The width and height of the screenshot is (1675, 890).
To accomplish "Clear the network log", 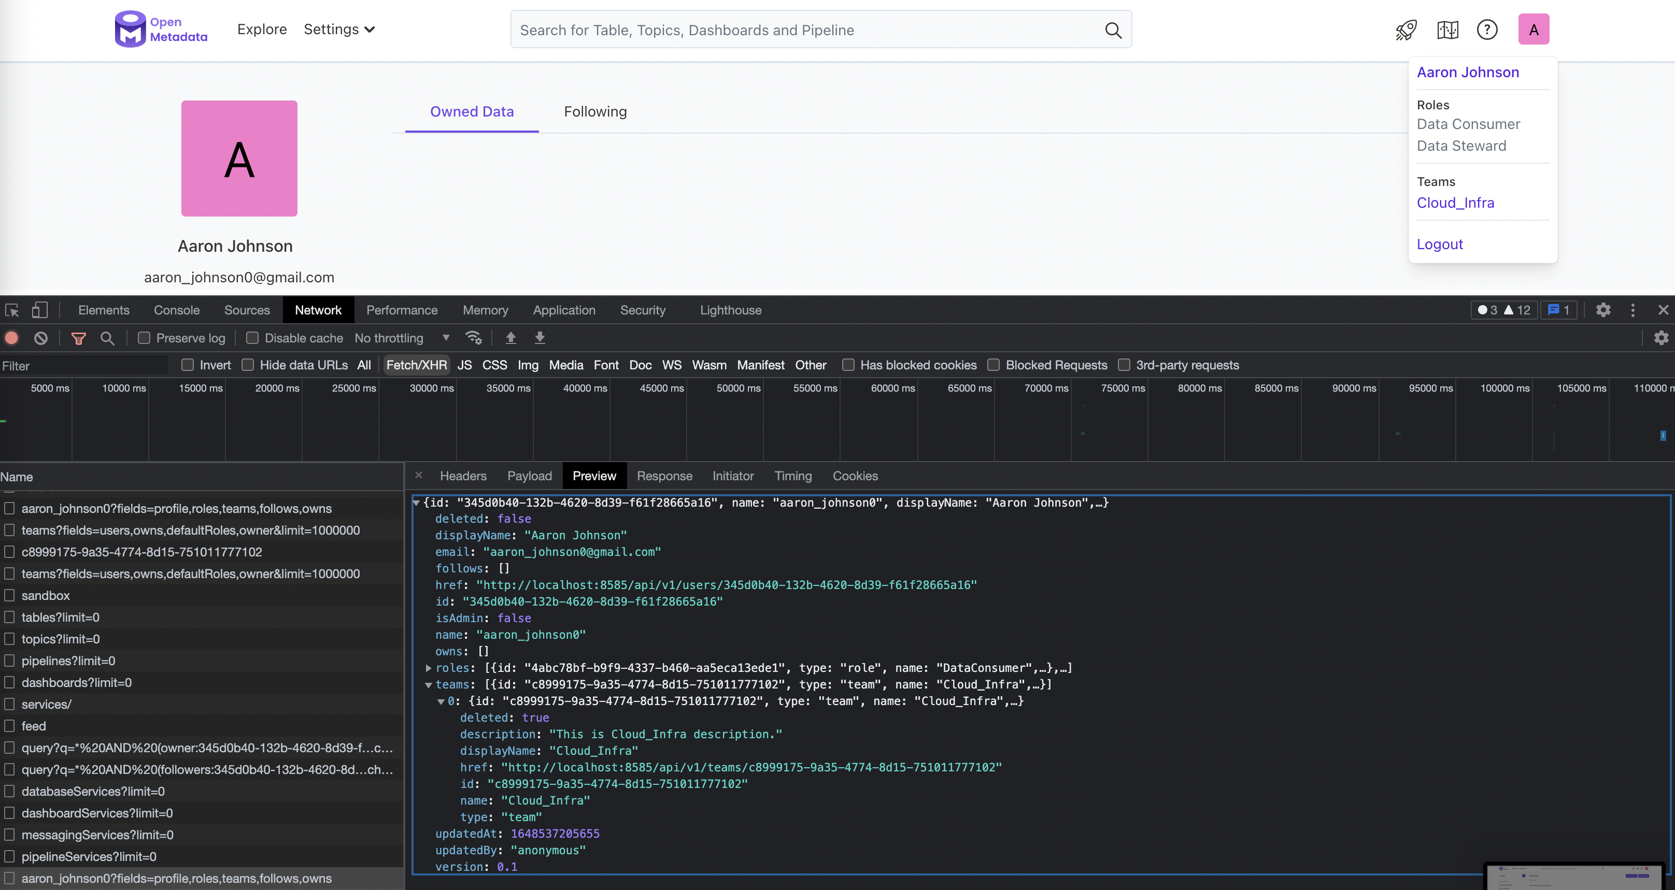I will (41, 338).
